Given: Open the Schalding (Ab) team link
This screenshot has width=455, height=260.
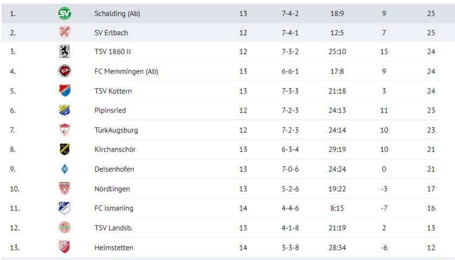Looking at the screenshot, I should point(117,14).
